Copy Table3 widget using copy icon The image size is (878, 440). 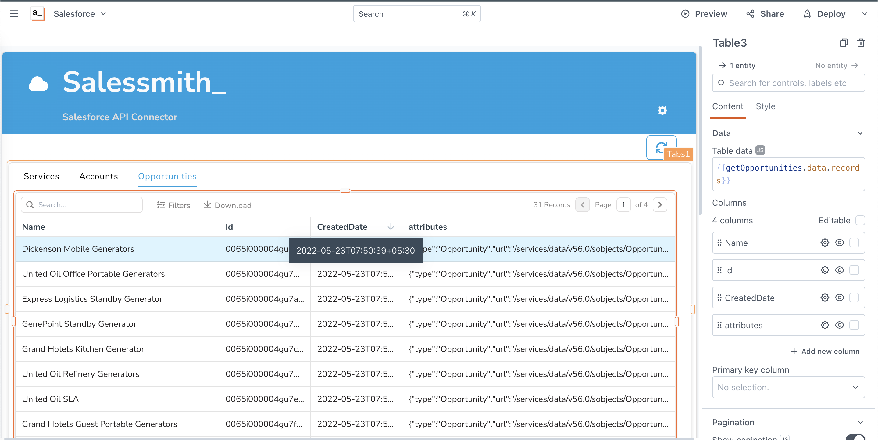coord(844,43)
